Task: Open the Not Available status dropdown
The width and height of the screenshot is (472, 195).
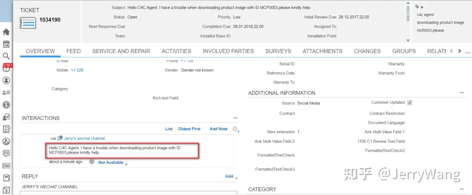Action: coord(111,162)
